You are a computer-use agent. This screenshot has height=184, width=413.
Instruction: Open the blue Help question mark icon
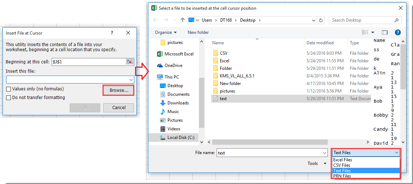397,32
